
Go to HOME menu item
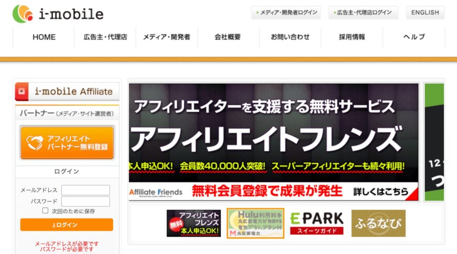click(x=44, y=37)
